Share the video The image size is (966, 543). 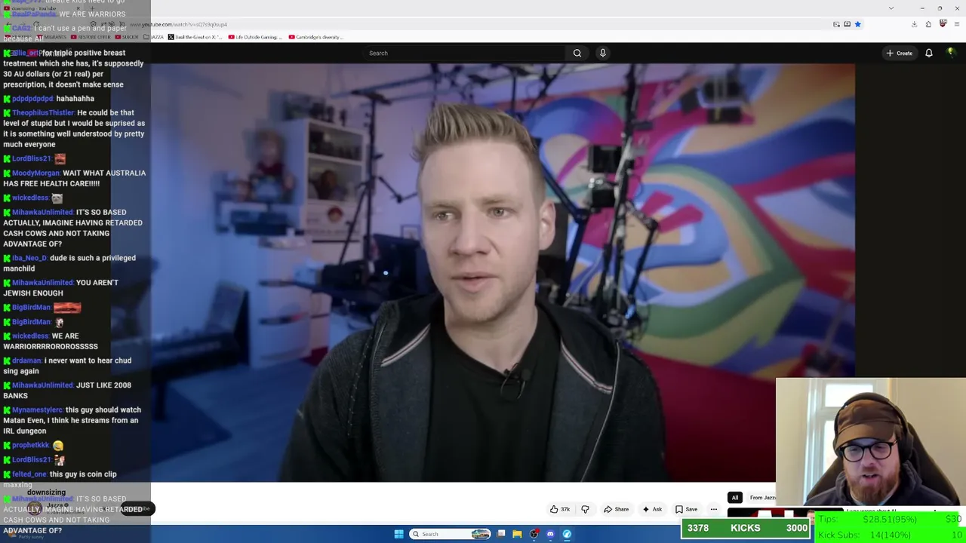pyautogui.click(x=616, y=509)
